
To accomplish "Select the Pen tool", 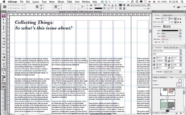I will (4, 26).
